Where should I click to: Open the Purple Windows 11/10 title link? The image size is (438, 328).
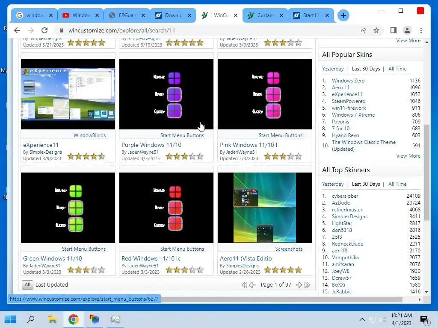(151, 145)
